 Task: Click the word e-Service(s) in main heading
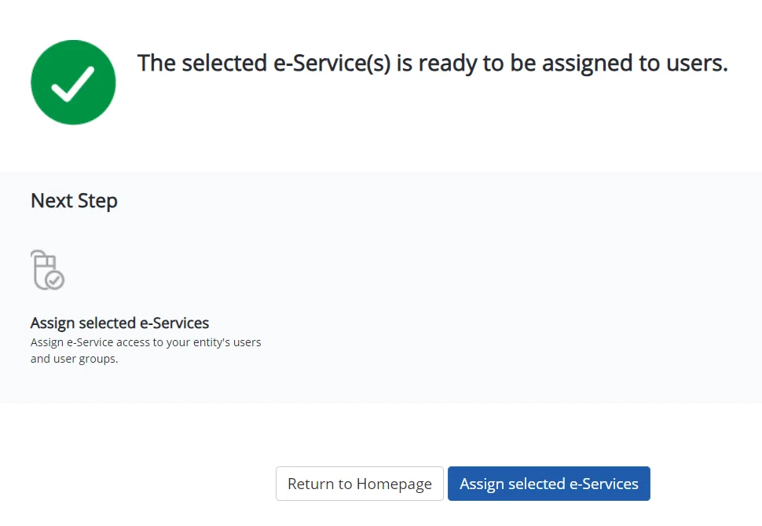point(332,63)
